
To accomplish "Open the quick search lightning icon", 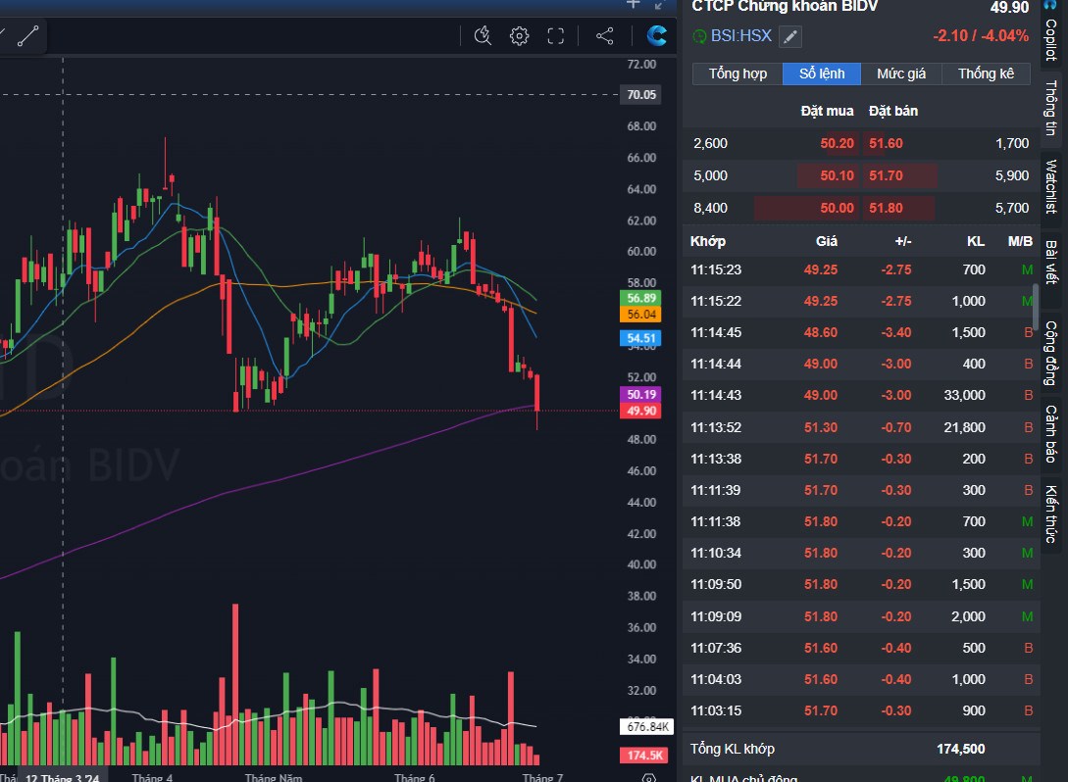I will (x=482, y=36).
